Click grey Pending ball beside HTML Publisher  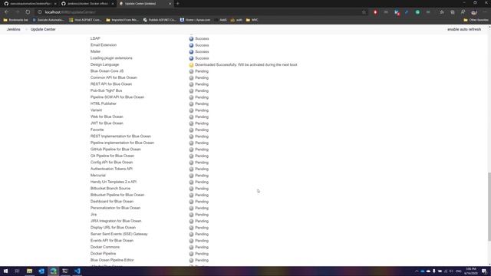click(191, 104)
